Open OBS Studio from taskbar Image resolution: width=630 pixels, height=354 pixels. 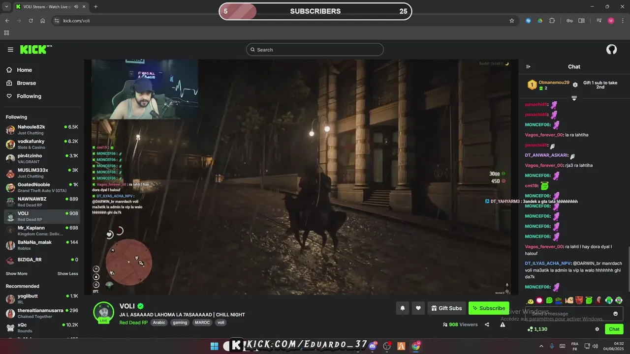(x=387, y=346)
